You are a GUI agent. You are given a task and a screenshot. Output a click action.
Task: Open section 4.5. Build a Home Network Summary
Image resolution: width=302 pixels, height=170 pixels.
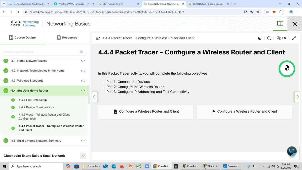(x=44, y=141)
